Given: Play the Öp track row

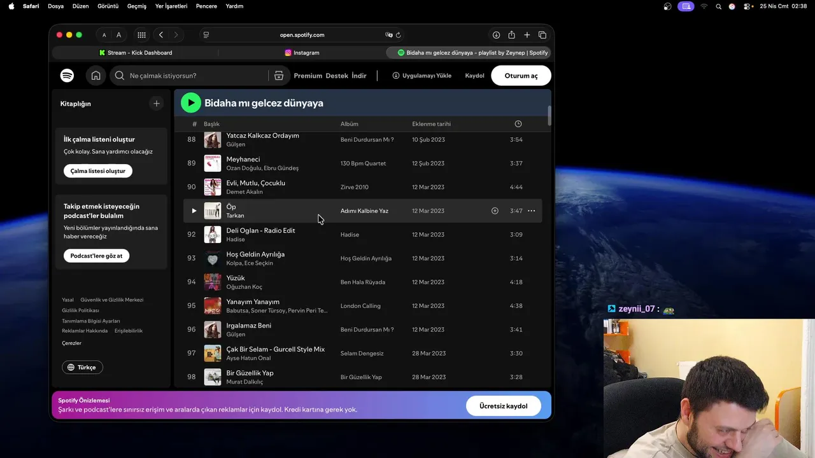Looking at the screenshot, I should coord(194,211).
